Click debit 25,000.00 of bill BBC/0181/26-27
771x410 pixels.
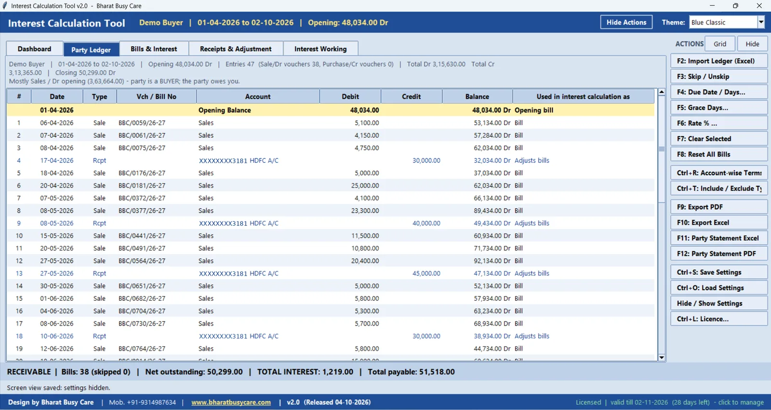pyautogui.click(x=365, y=185)
